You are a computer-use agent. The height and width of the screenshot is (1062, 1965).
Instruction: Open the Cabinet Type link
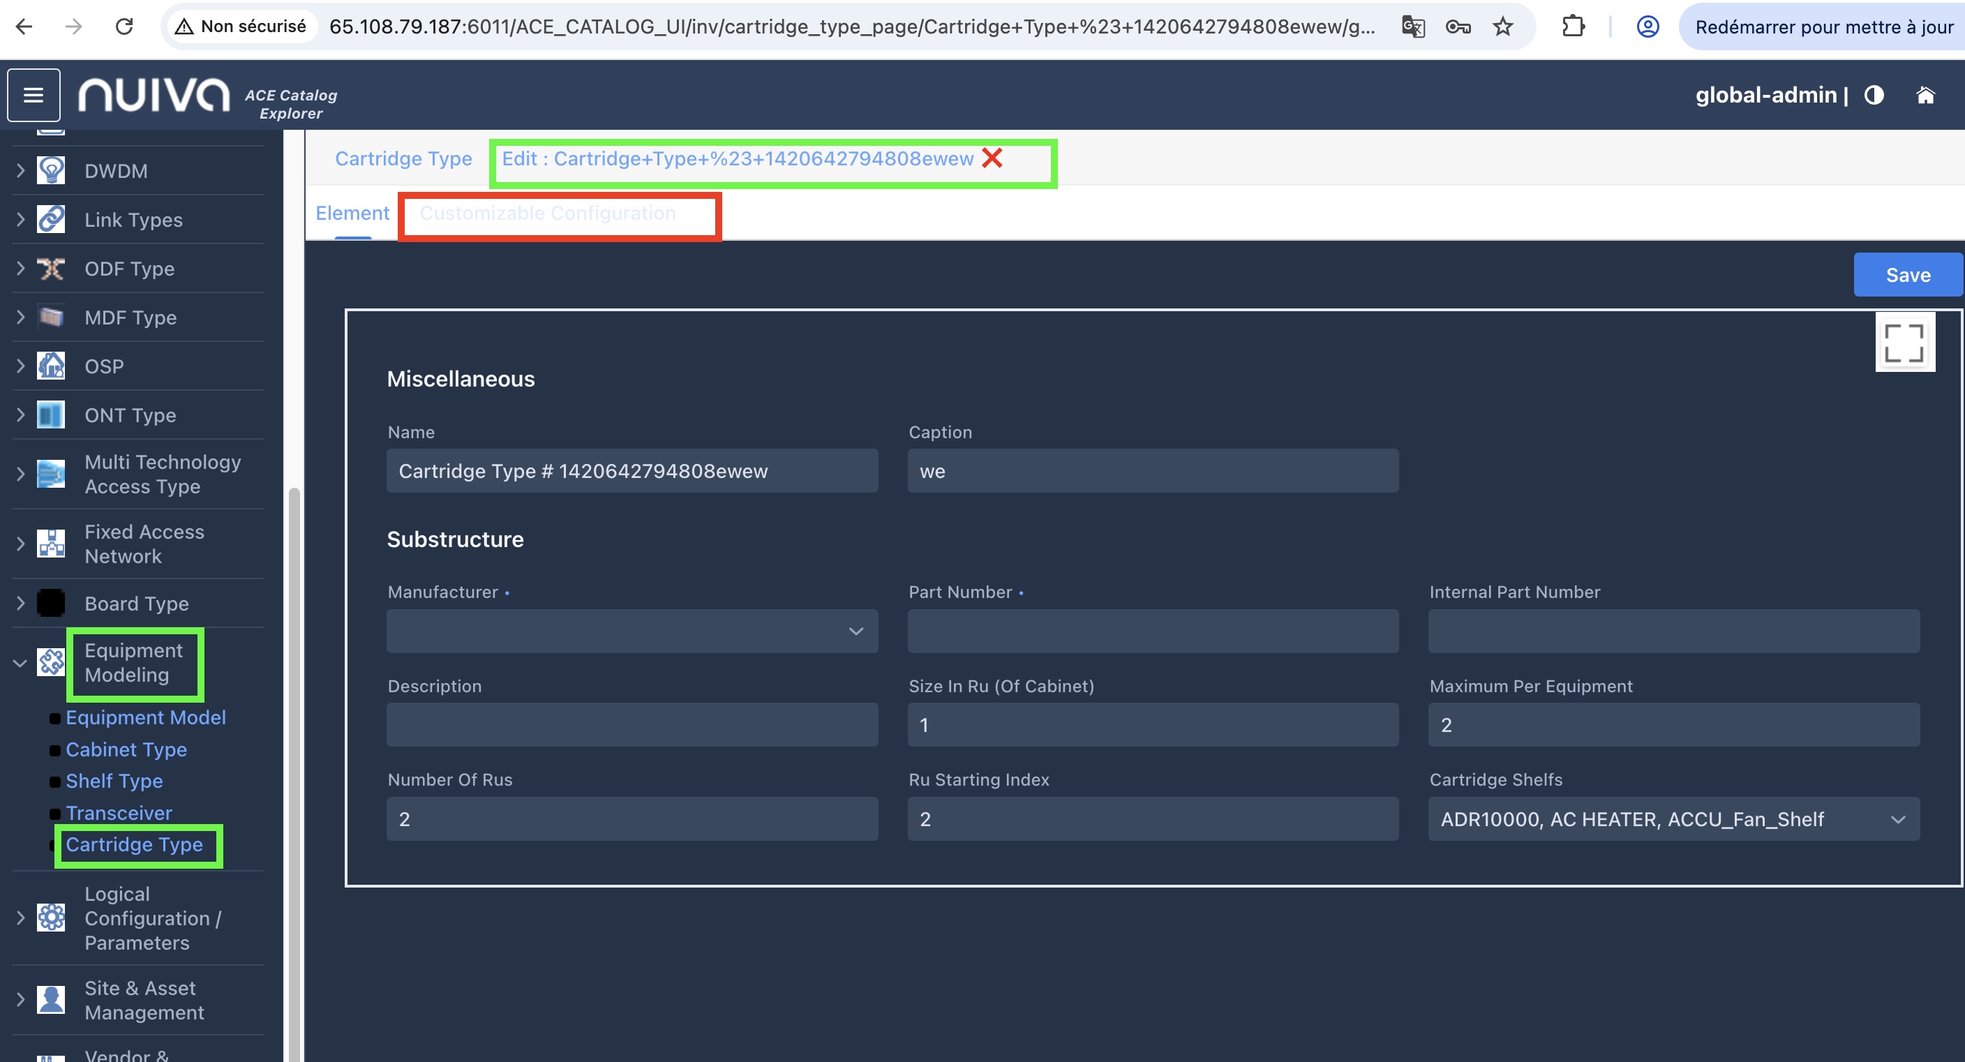(126, 749)
